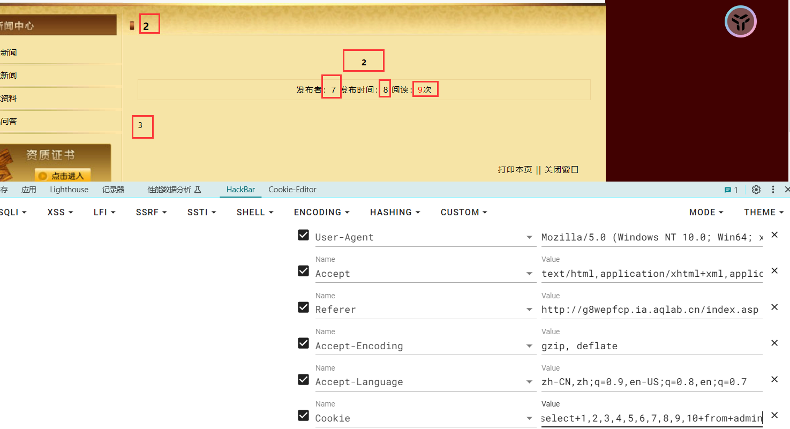Screen dimensions: 790x429
Task: Click the circular profile avatar icon
Action: pyautogui.click(x=740, y=22)
